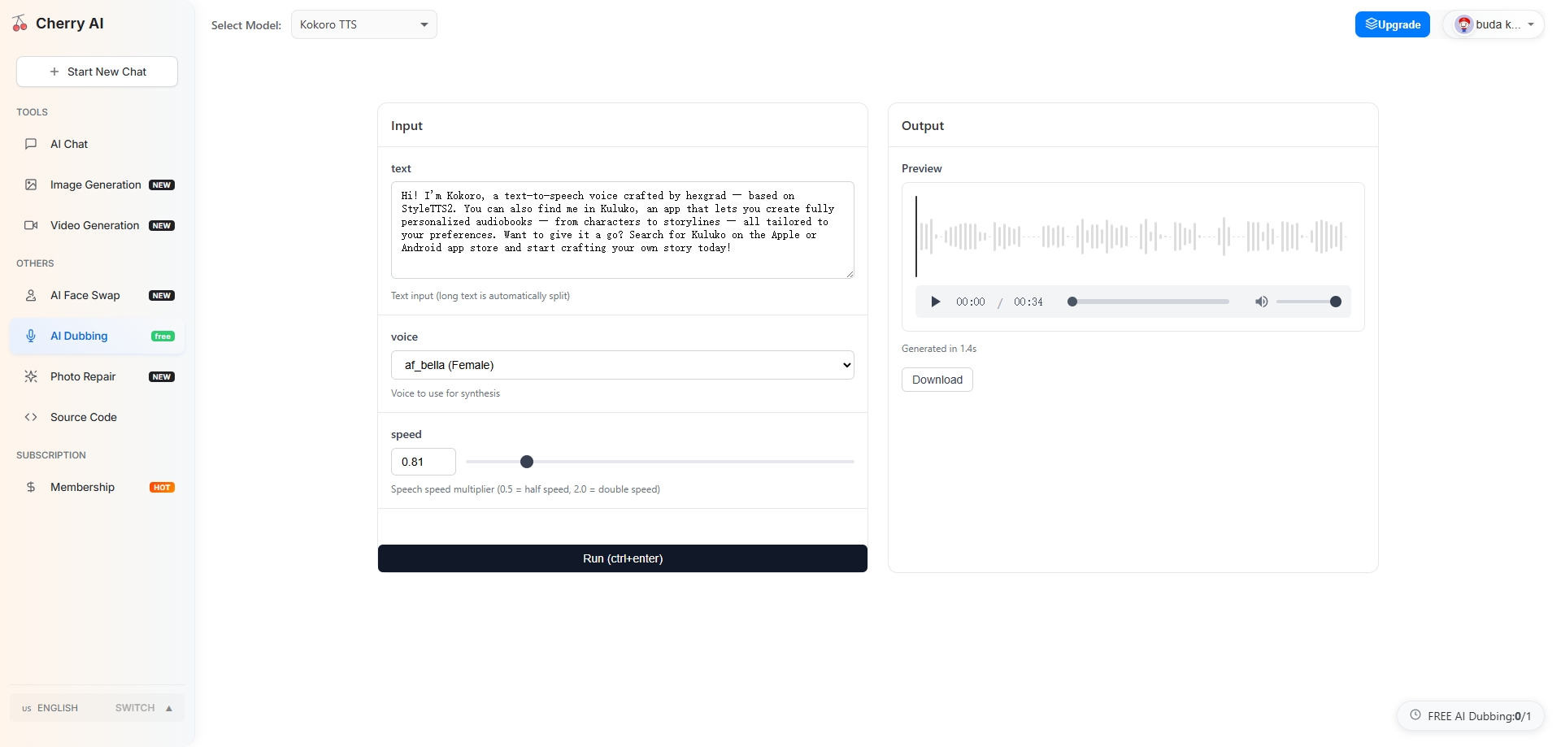Click the user avatar icon in header
The width and height of the screenshot is (1561, 747).
pyautogui.click(x=1464, y=24)
